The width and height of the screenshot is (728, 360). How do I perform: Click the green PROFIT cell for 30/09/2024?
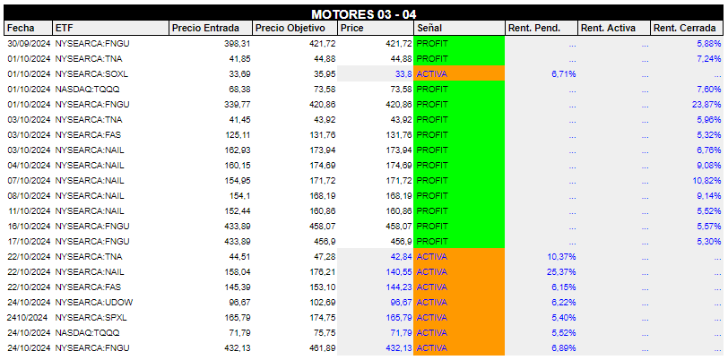tap(459, 43)
